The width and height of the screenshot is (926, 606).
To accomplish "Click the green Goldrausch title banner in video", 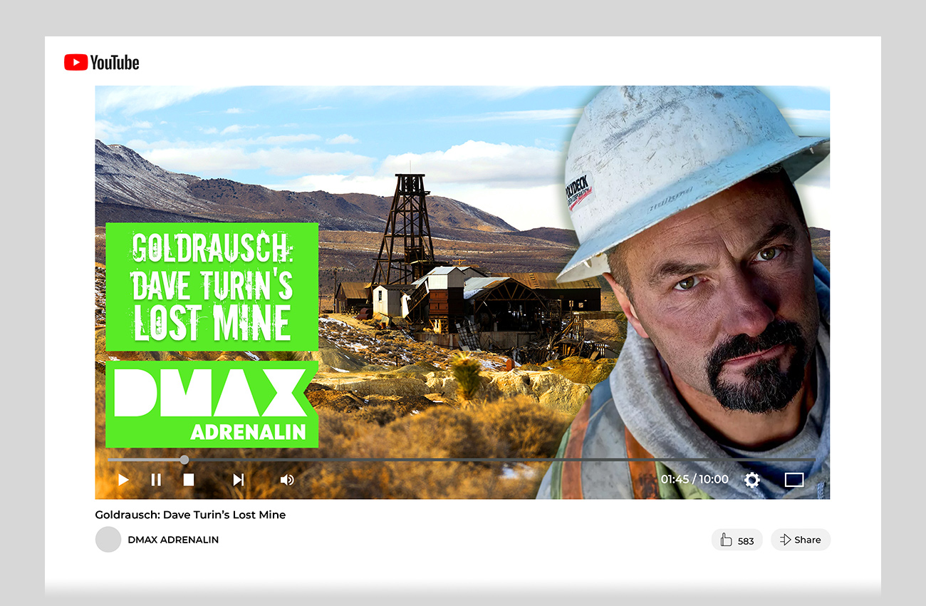I will [x=212, y=287].
